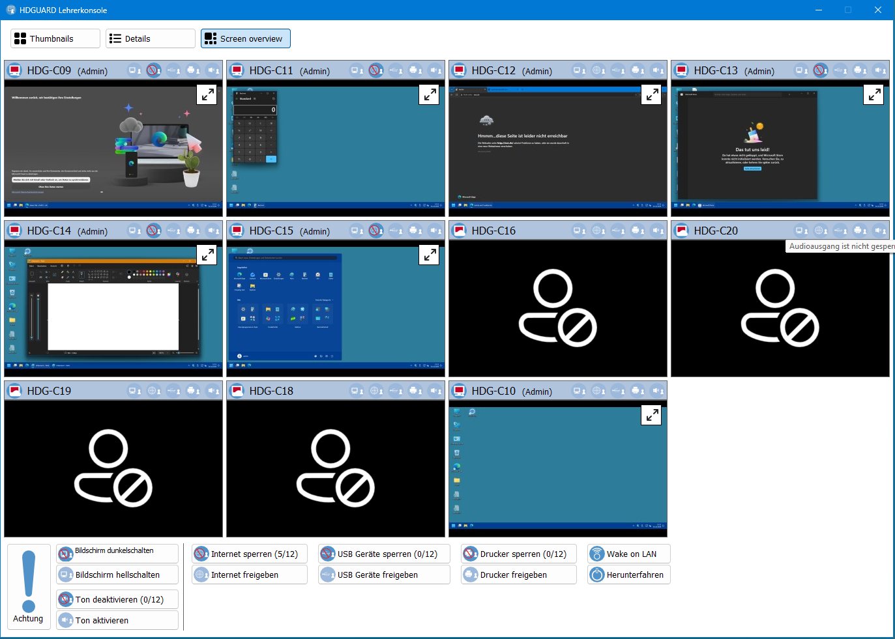Viewport: 895px width, 639px height.
Task: Click the sound icon in HDG-C14 header
Action: click(213, 231)
